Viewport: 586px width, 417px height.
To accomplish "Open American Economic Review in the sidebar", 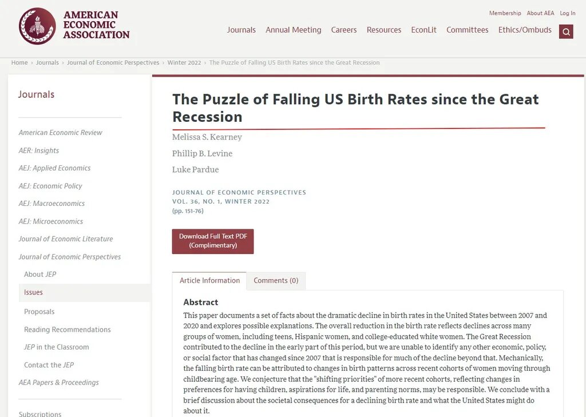I will [60, 133].
